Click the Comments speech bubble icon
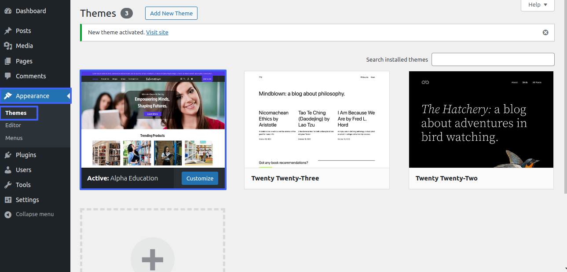 coord(8,76)
